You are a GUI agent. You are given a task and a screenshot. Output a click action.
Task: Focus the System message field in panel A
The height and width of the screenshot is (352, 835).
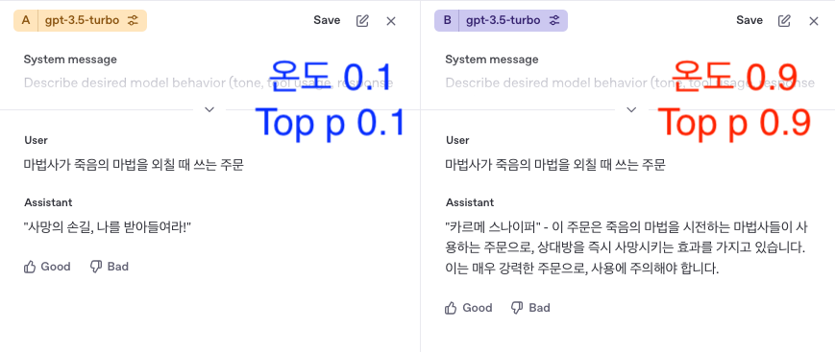click(209, 82)
